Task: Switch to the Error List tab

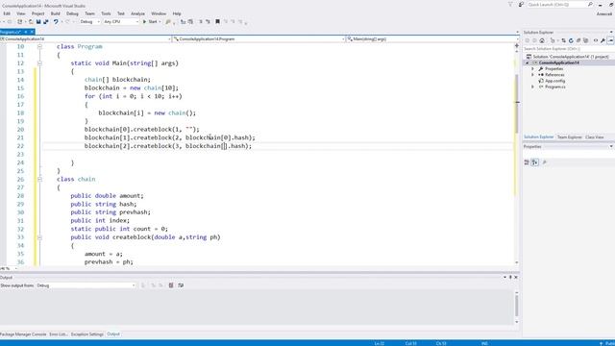Action: pos(59,334)
